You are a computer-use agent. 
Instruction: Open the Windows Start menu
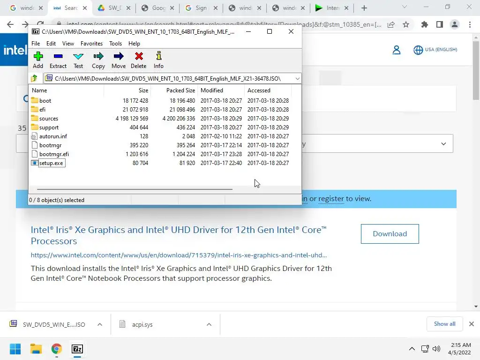pos(15,349)
